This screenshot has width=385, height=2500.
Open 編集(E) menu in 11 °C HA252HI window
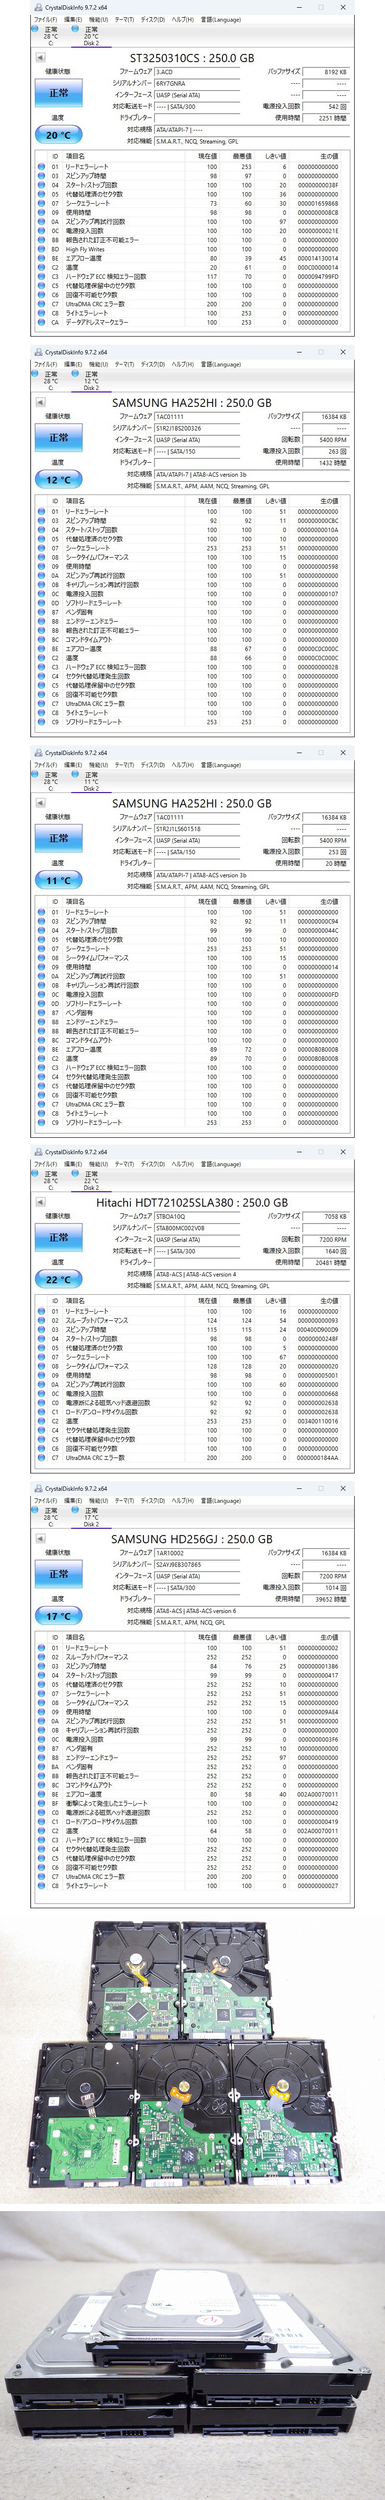pyautogui.click(x=72, y=765)
